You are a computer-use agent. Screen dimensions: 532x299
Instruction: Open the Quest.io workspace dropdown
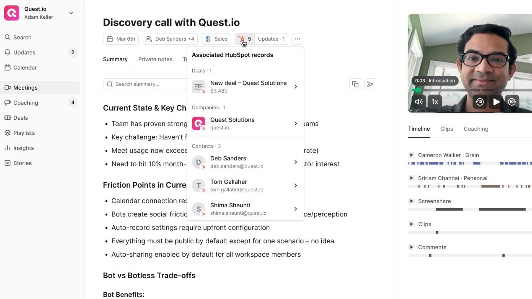(71, 13)
